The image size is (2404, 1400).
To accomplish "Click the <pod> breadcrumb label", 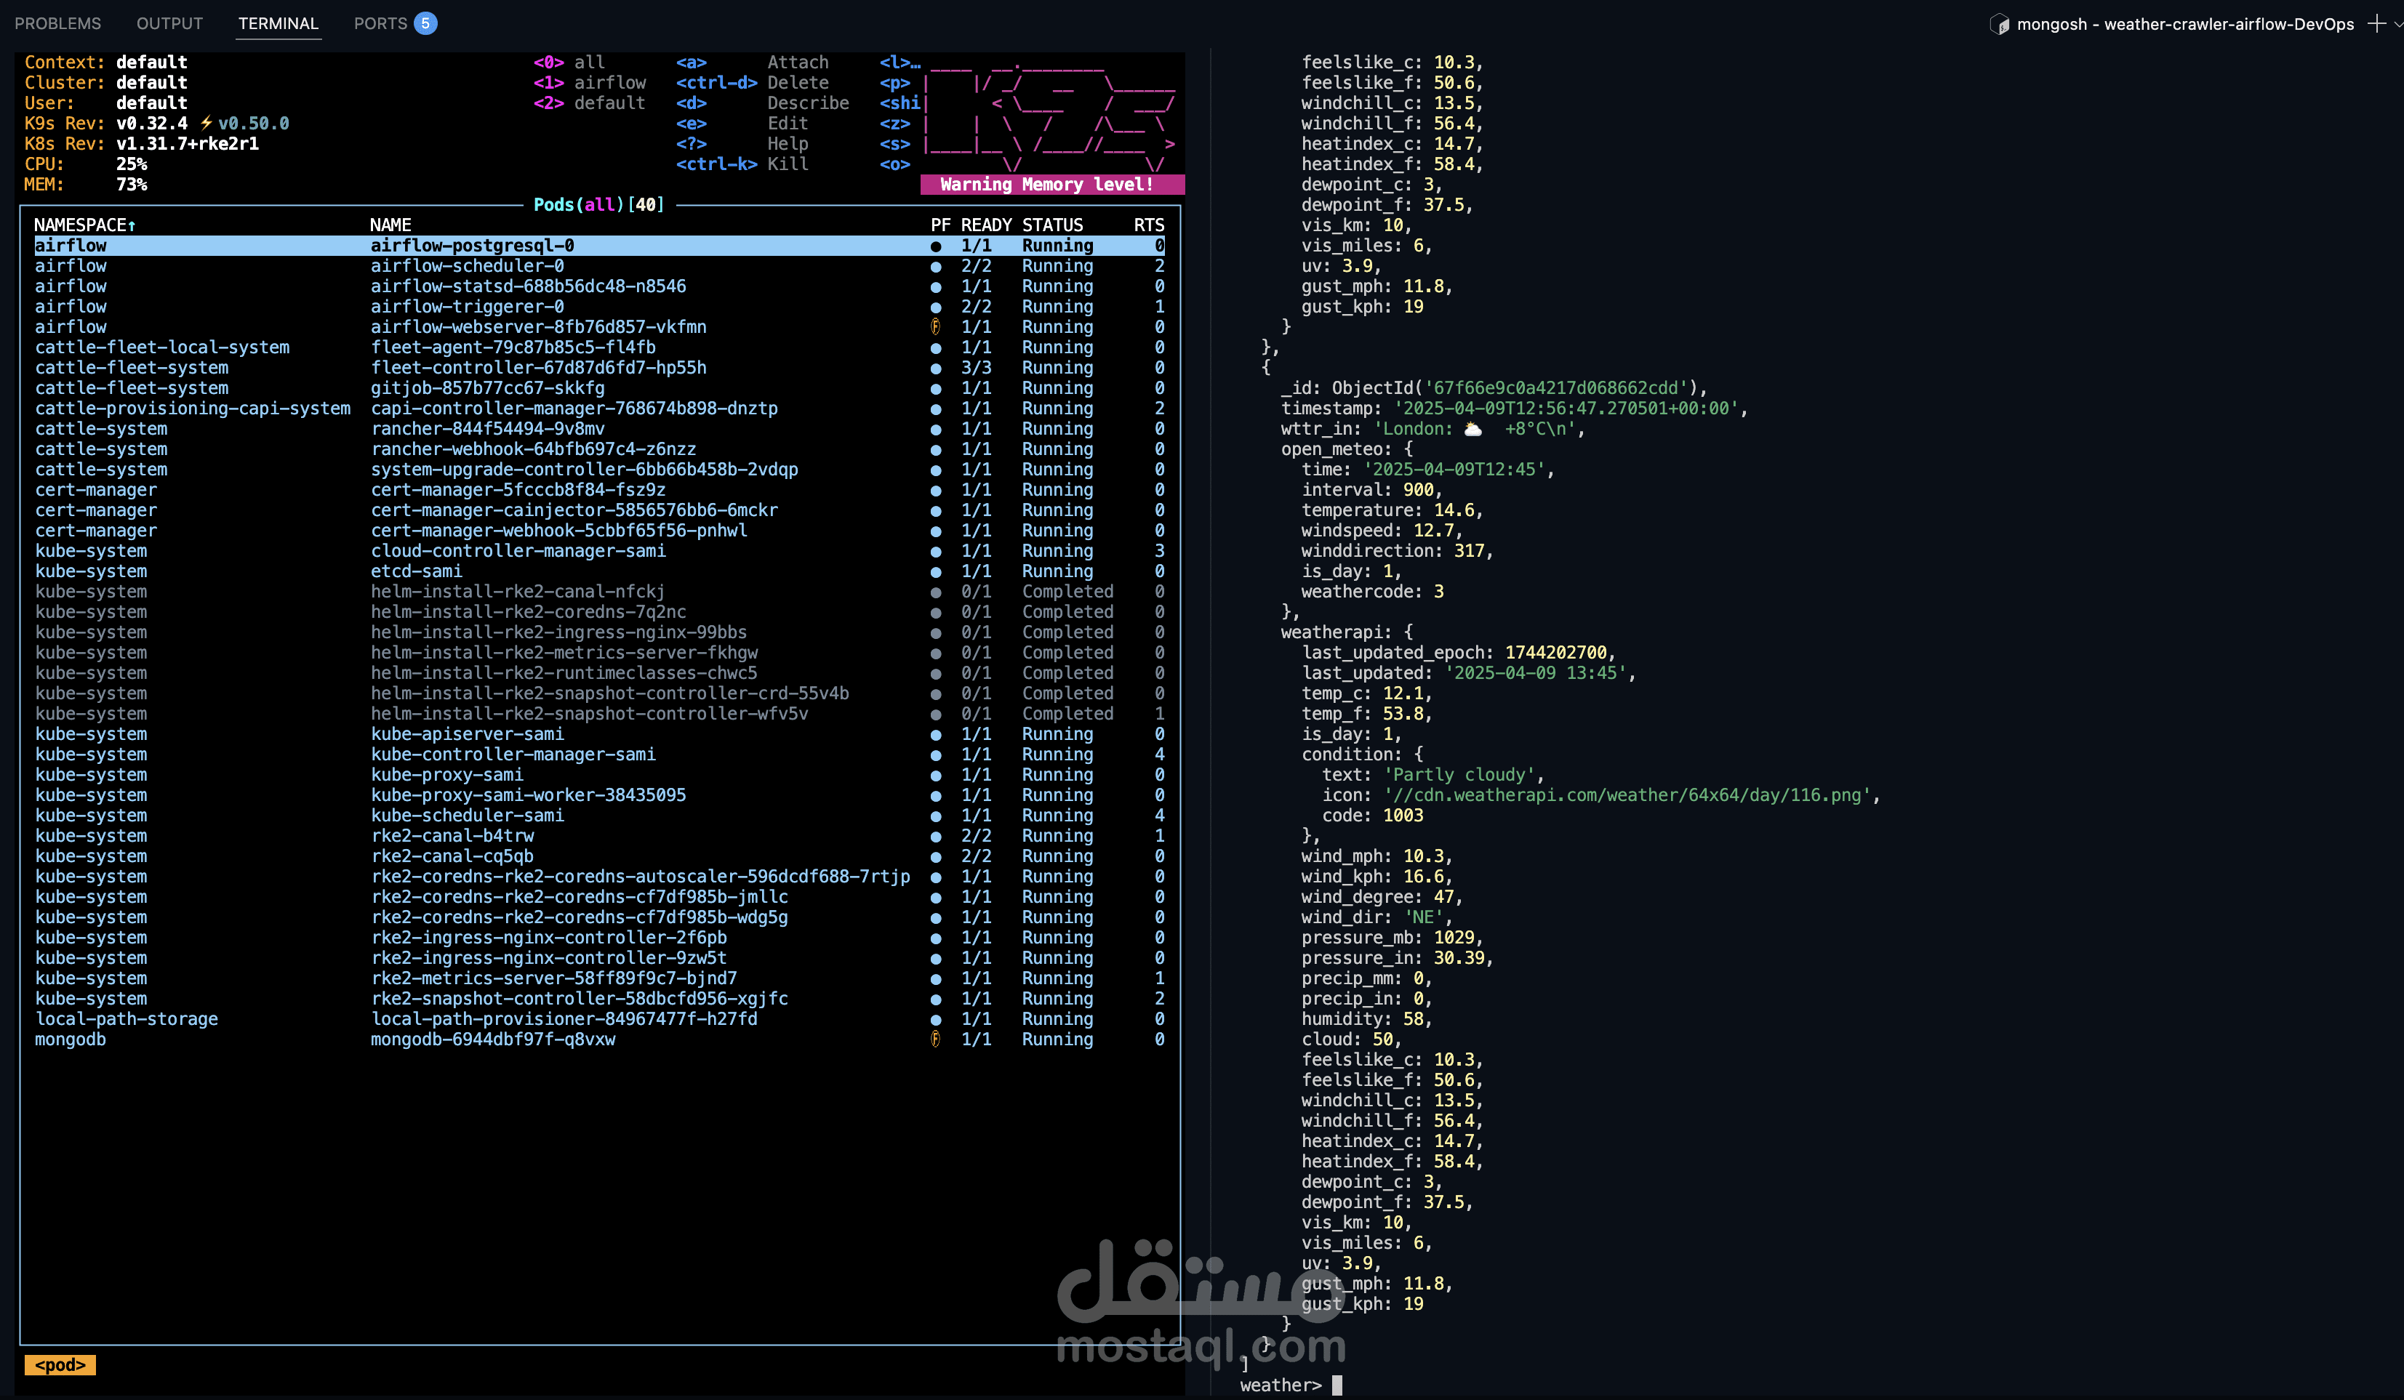I will click(60, 1366).
